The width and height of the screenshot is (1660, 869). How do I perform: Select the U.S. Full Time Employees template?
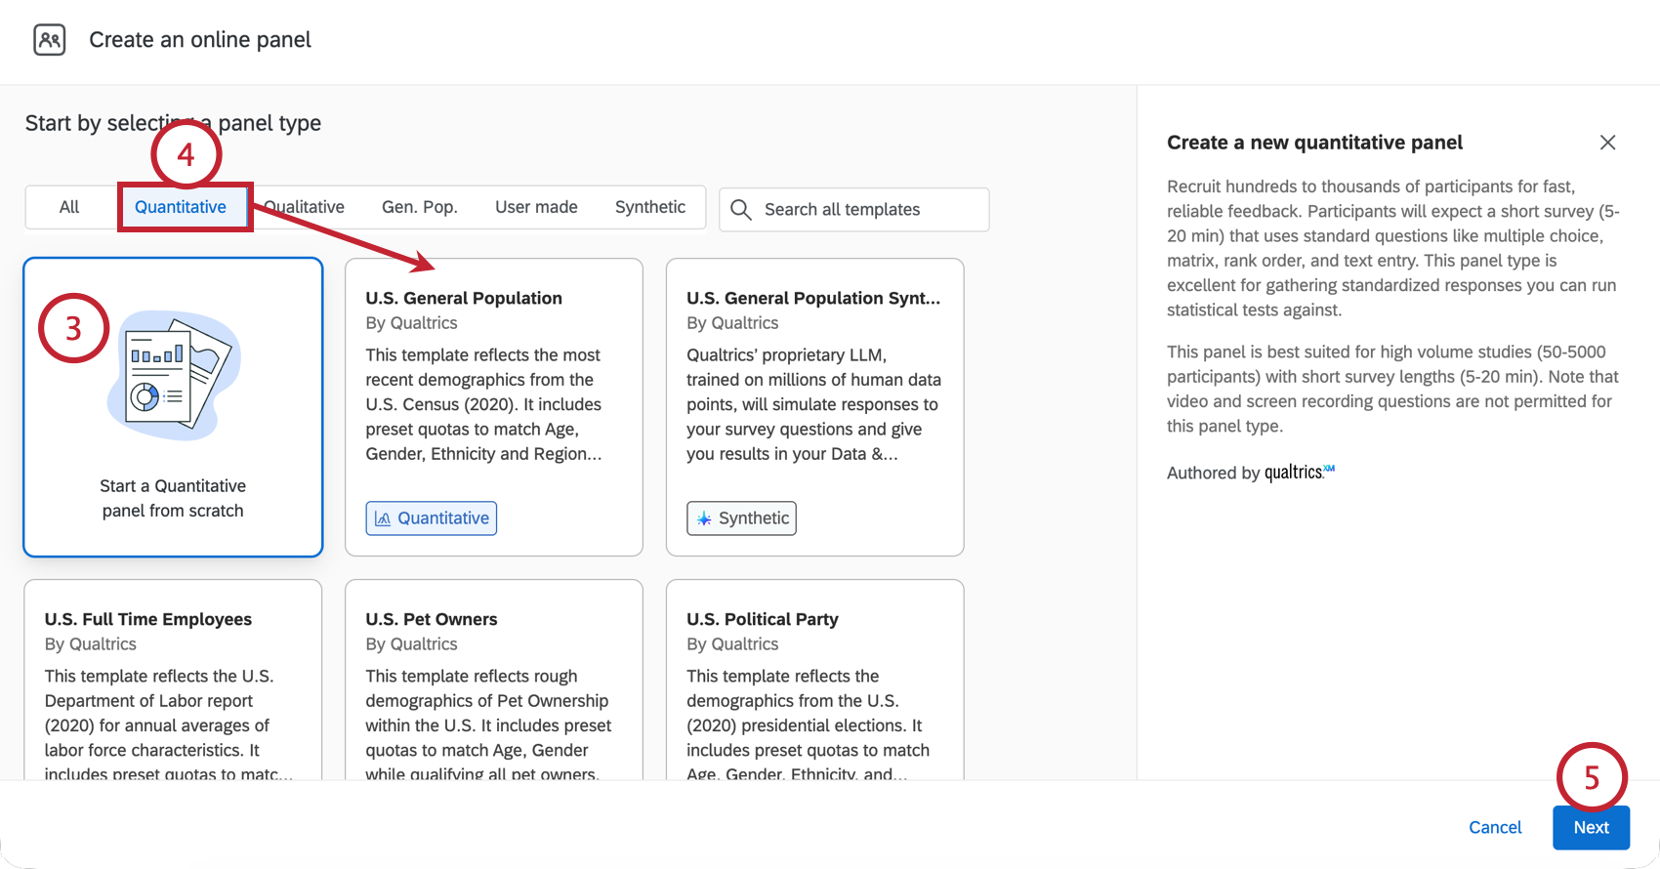[x=173, y=683]
